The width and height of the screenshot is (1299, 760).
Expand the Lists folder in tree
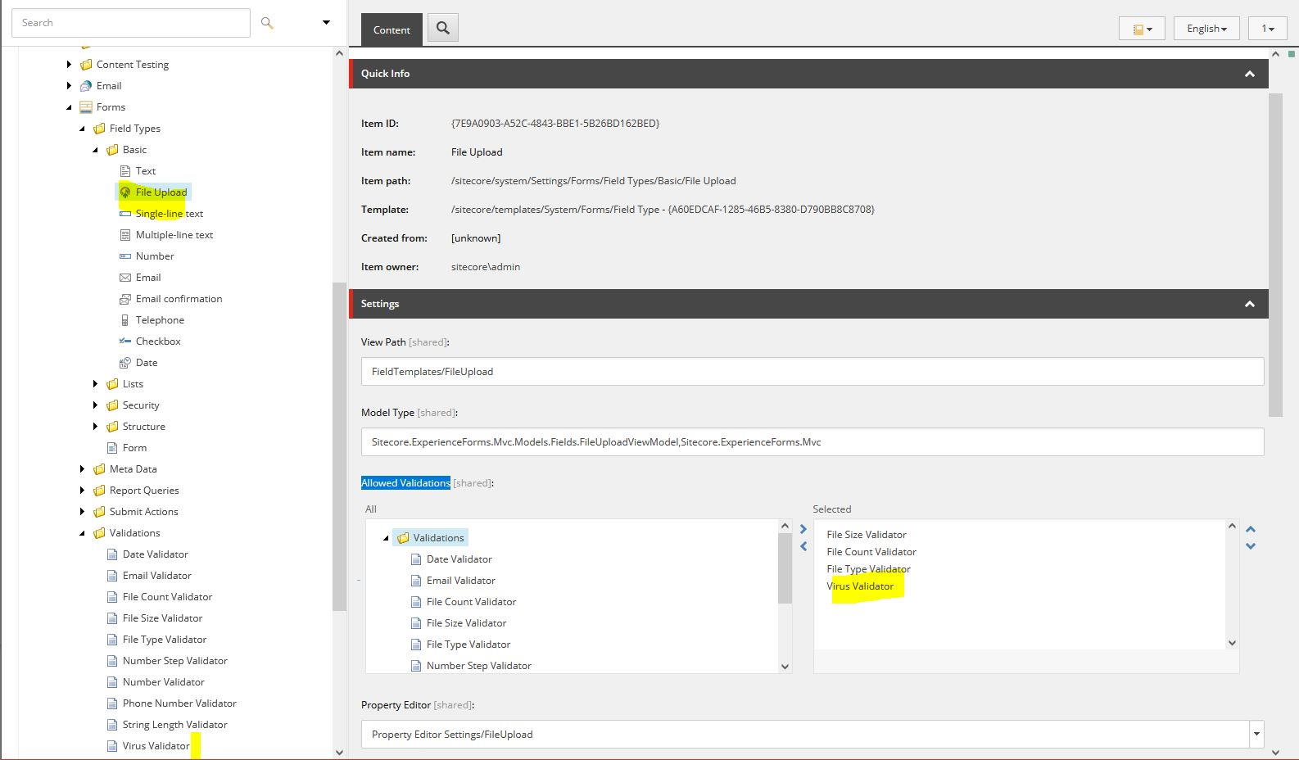pyautogui.click(x=96, y=384)
